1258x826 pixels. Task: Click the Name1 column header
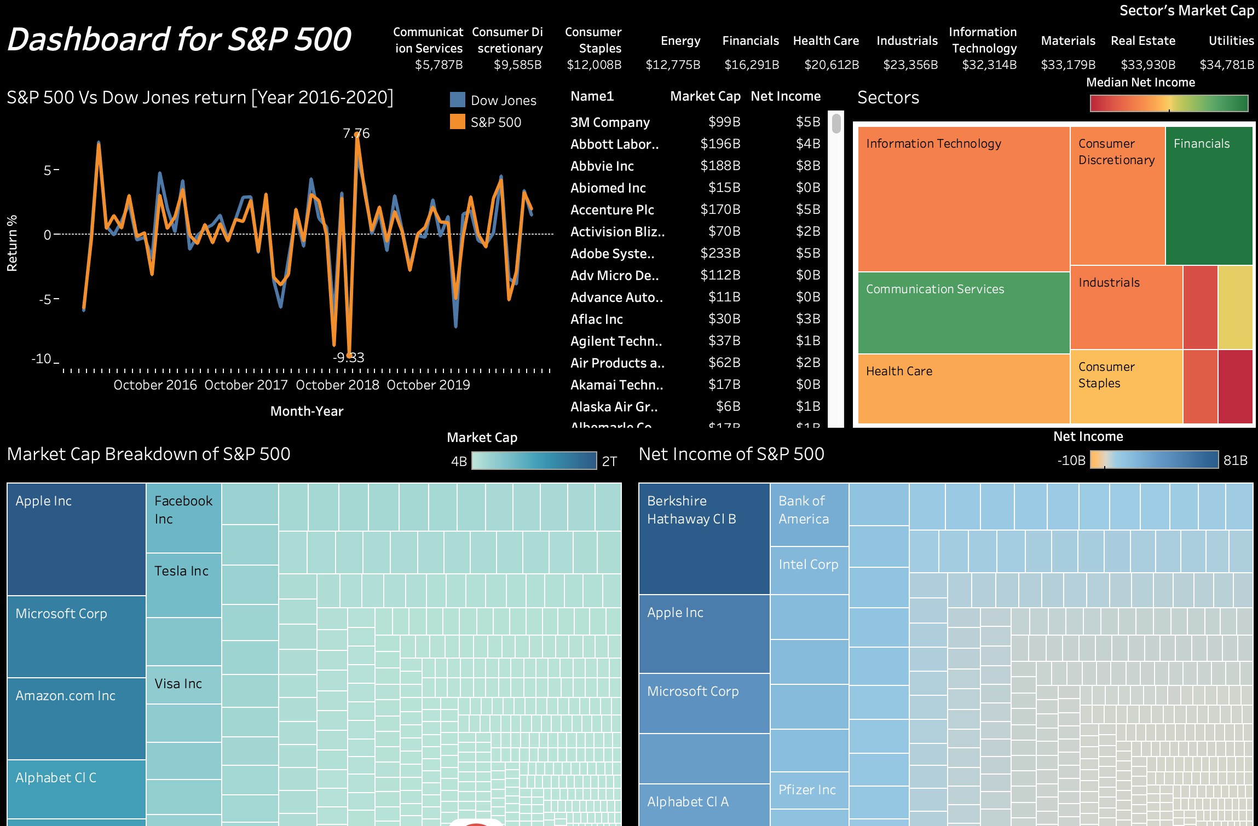[592, 96]
